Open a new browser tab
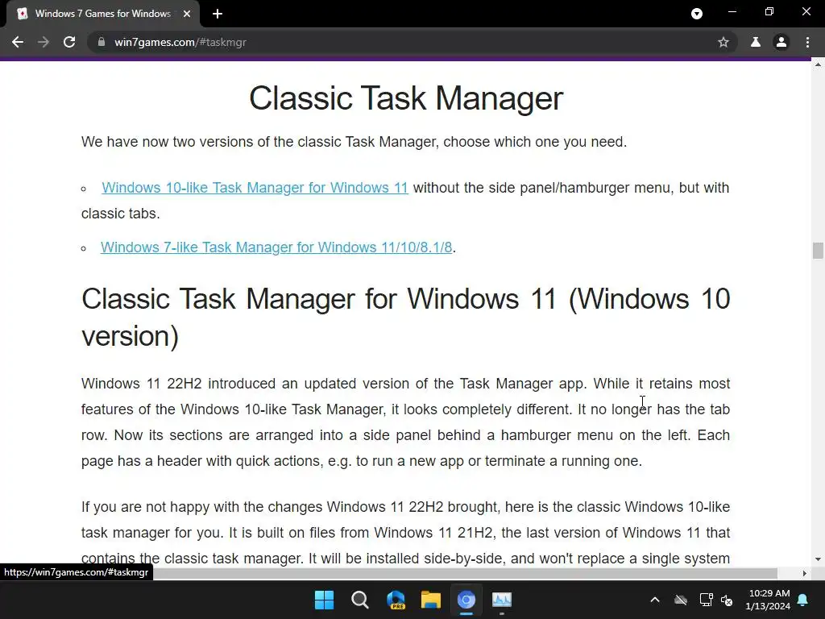The height and width of the screenshot is (619, 825). point(218,14)
